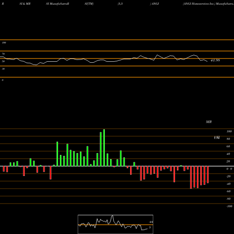
Task: Click the 'SI(TM)' header text
Action: point(89,4)
